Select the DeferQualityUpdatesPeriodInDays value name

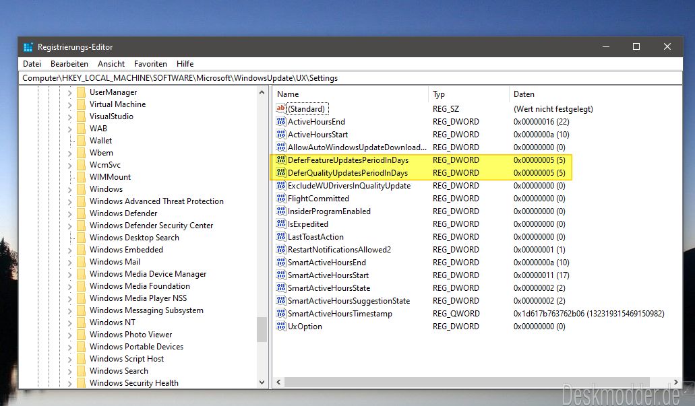pos(348,172)
